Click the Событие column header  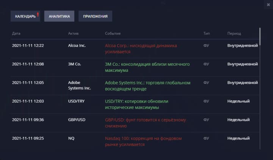pyautogui.click(x=113, y=33)
